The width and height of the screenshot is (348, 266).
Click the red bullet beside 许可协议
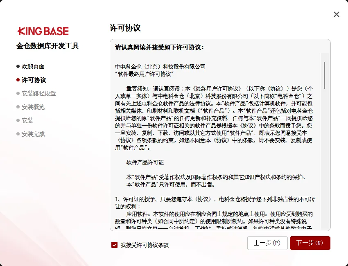coord(17,79)
